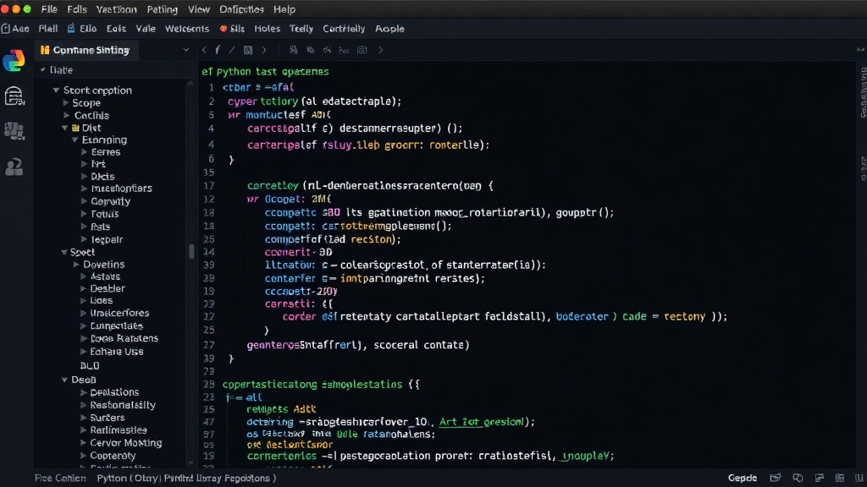Click the grid icon before the last toolbar chevron

362,50
